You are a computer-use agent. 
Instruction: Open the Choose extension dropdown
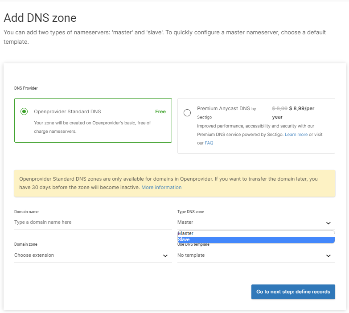click(x=93, y=255)
